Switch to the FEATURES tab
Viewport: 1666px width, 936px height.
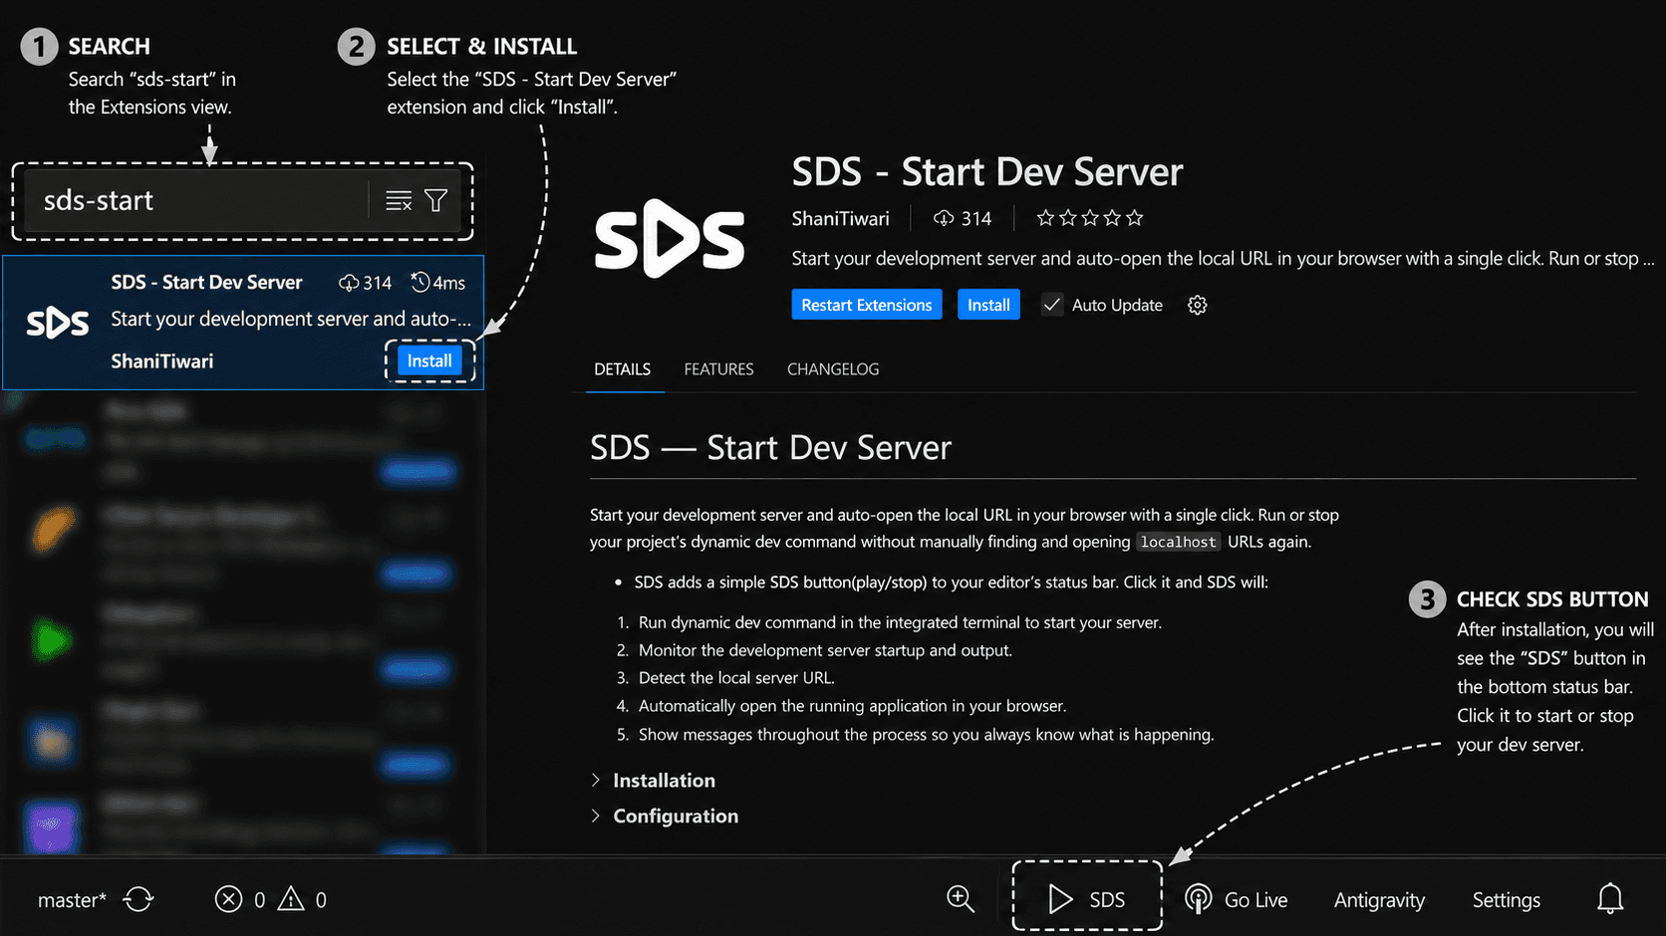click(719, 369)
